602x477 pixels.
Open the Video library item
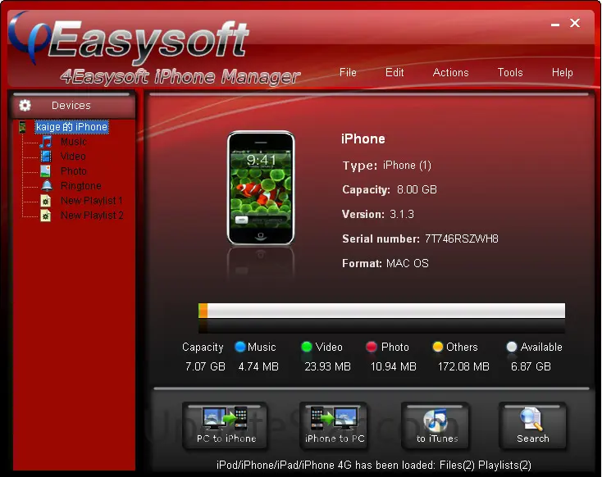(x=73, y=157)
